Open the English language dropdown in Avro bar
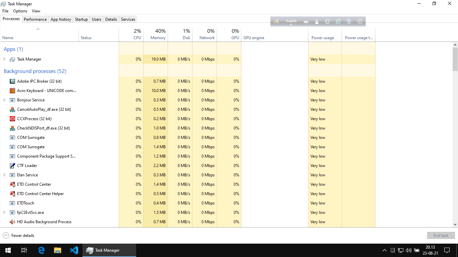 [x=291, y=22]
